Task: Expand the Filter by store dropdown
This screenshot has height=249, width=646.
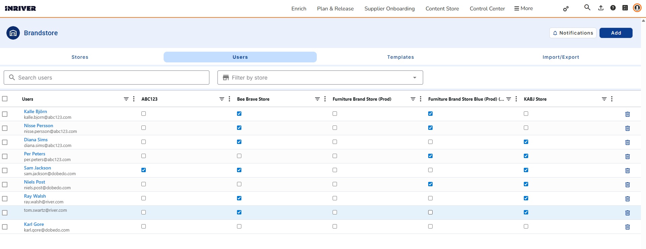Action: (320, 78)
